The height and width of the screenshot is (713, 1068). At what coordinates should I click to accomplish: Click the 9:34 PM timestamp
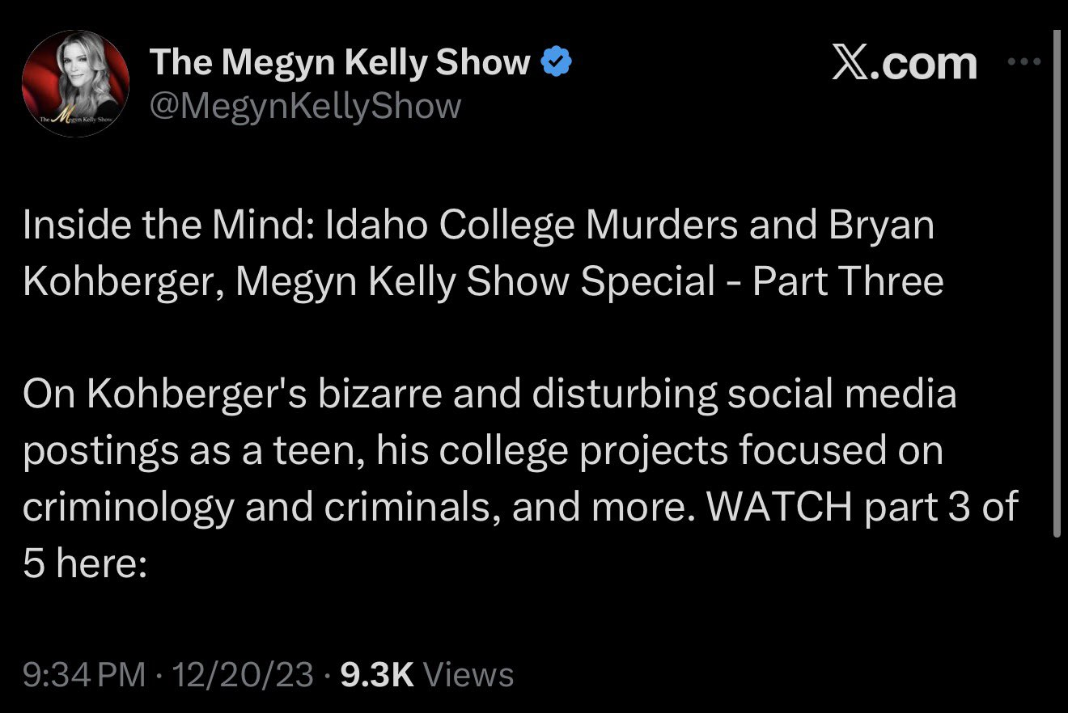click(x=85, y=674)
